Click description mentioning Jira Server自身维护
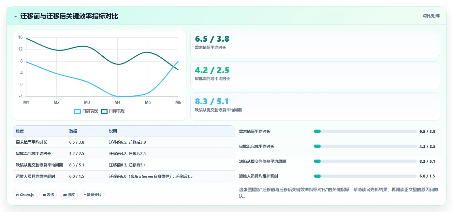This screenshot has width=453, height=212. [x=151, y=177]
